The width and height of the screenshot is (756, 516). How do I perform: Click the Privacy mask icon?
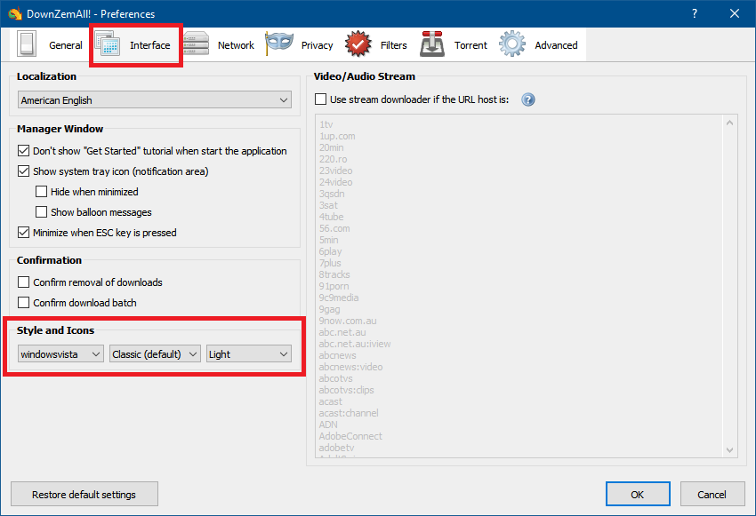279,44
